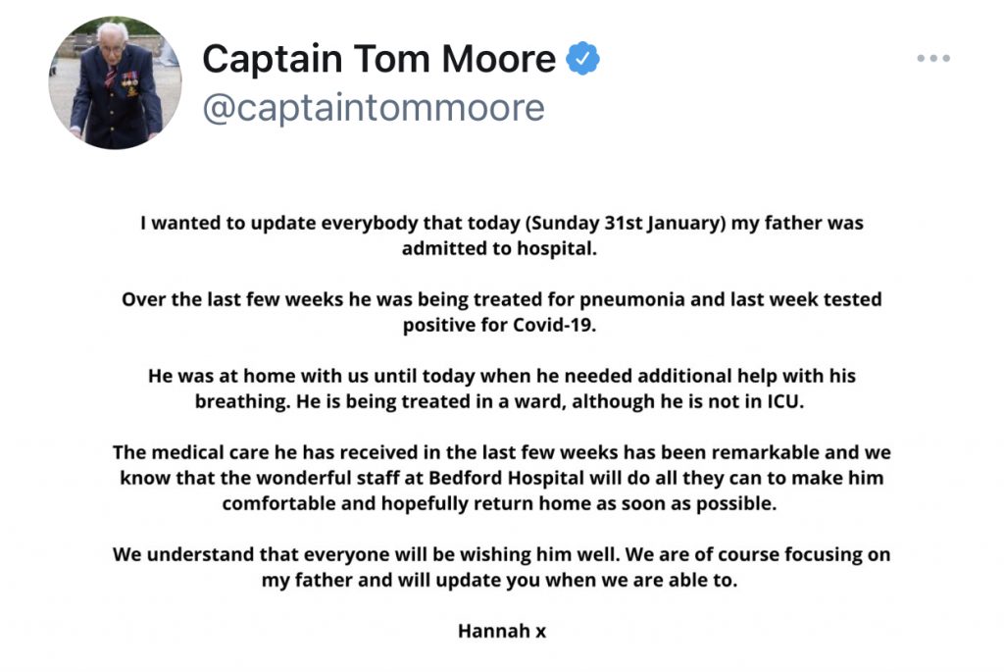Click the blue verified badge icon
The width and height of the screenshot is (1004, 672).
[584, 60]
